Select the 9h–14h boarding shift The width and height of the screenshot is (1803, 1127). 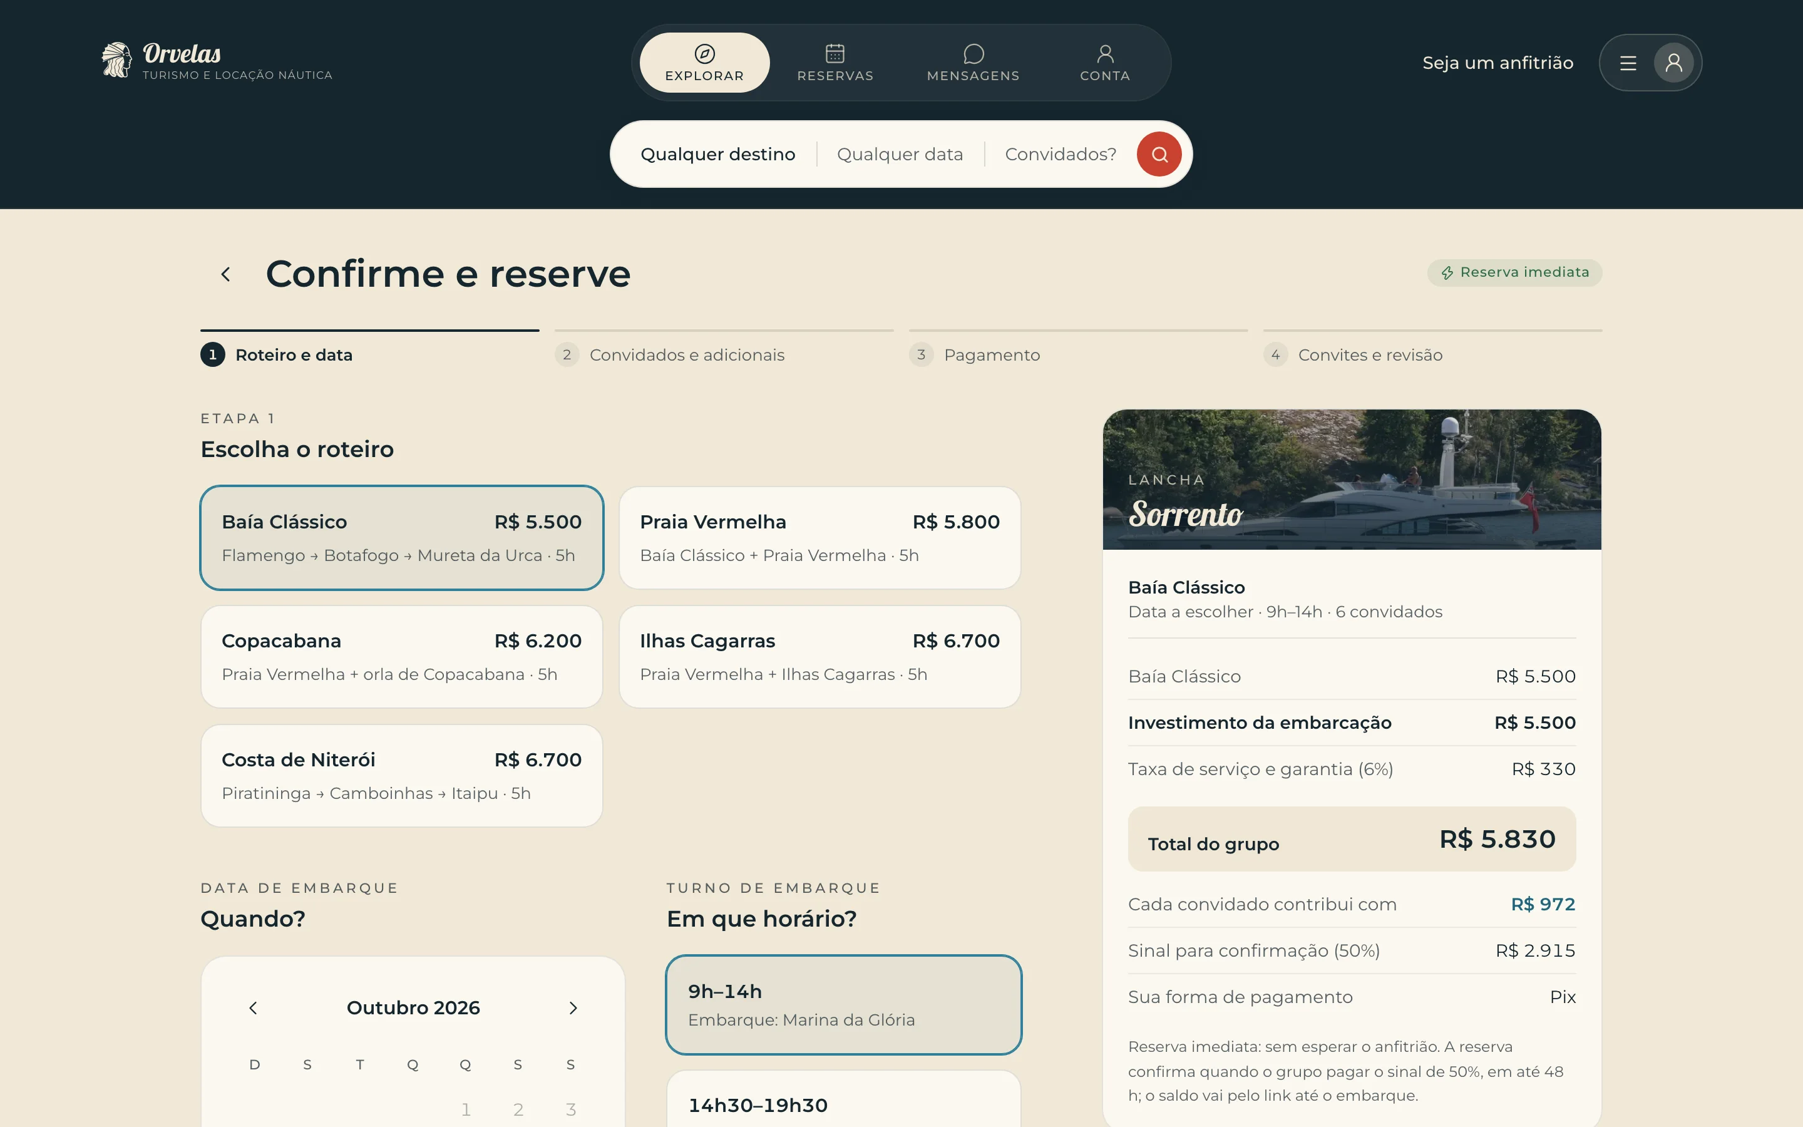(843, 1005)
